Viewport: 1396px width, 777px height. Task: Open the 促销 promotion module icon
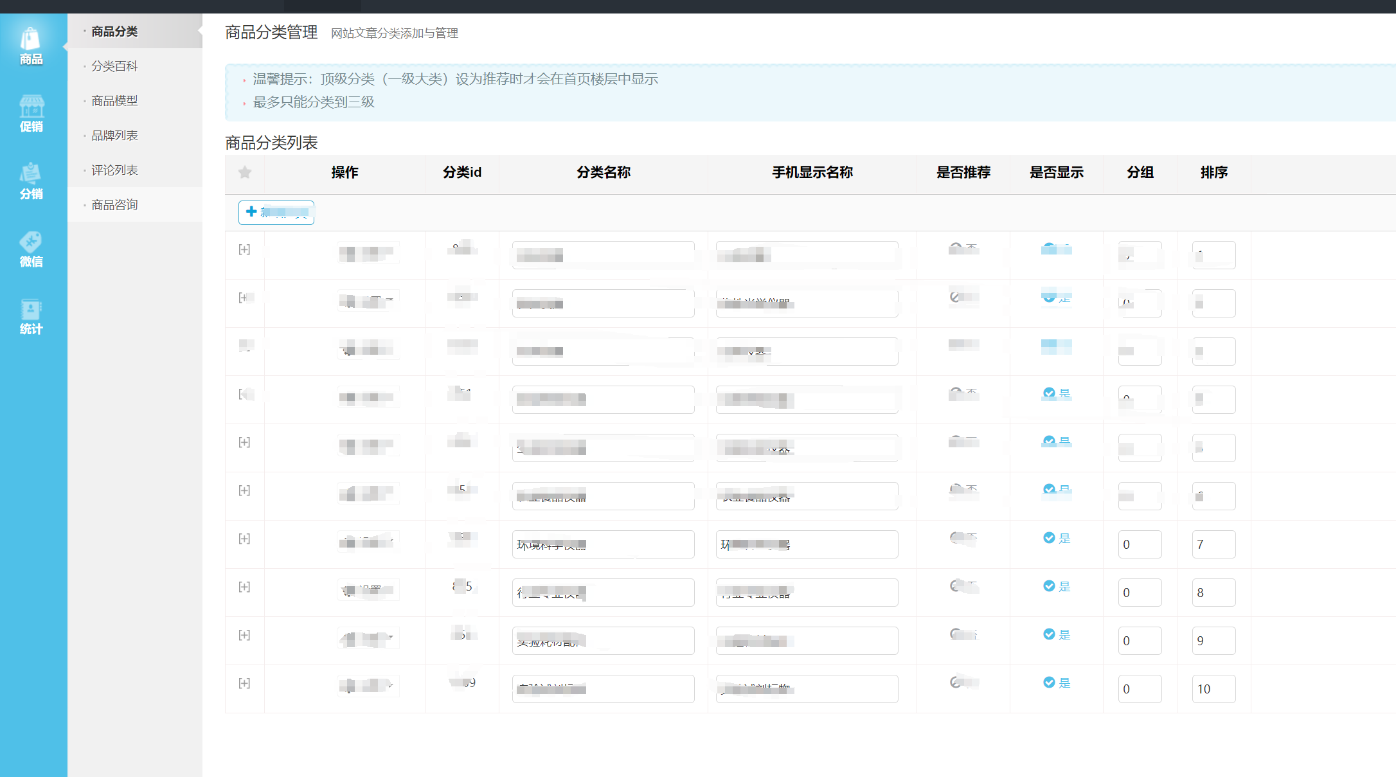(31, 114)
